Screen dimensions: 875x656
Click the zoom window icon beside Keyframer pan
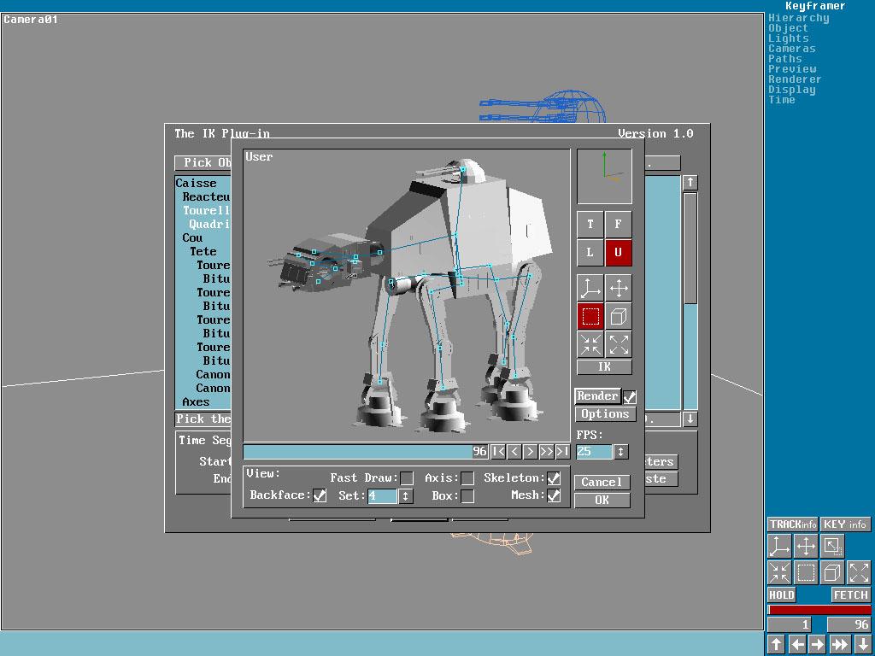click(x=832, y=546)
